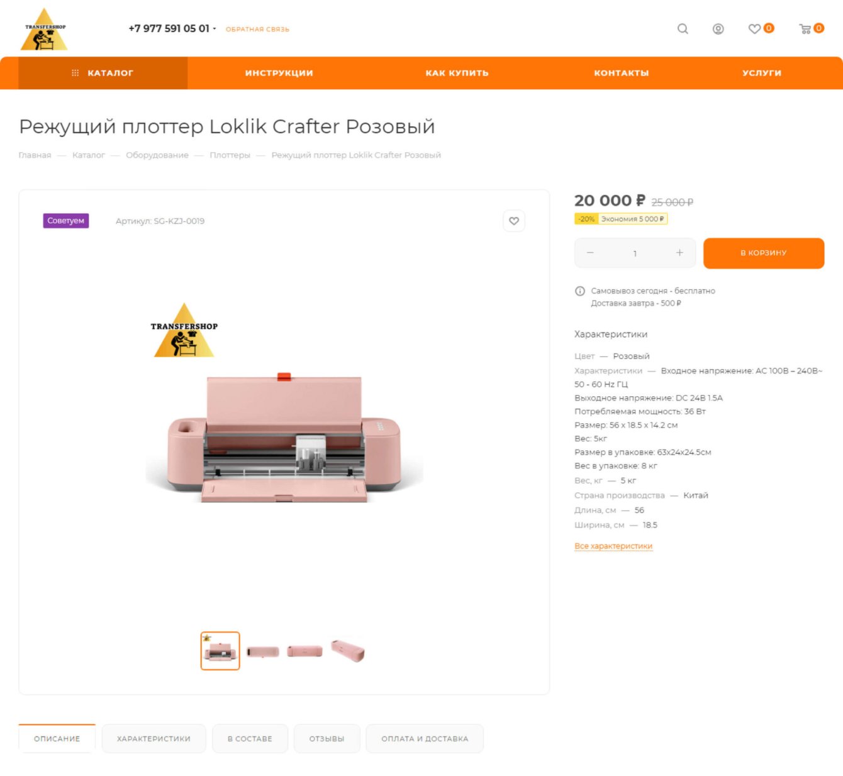Decrease quantity with the minus button
Viewport: 843px width, 776px height.
point(590,253)
